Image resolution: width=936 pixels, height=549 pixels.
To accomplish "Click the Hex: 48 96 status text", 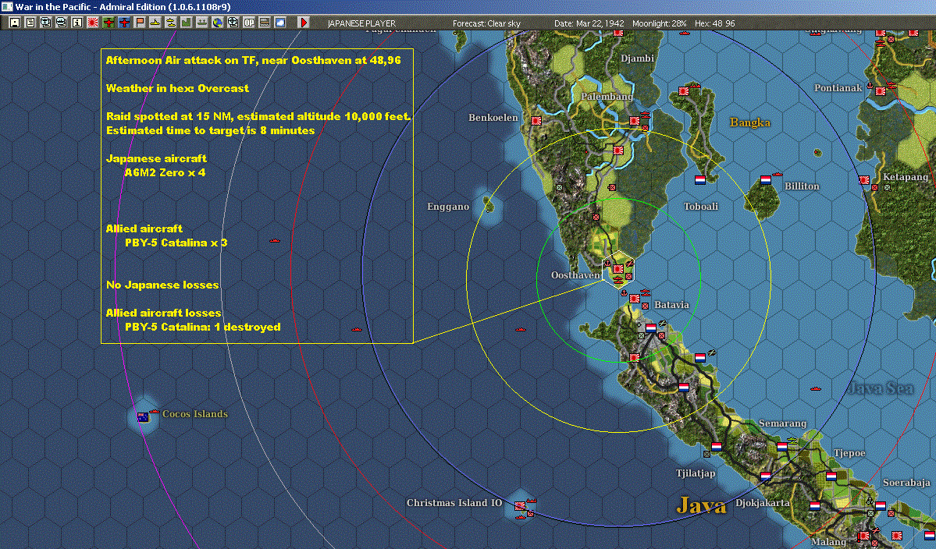I will (x=714, y=23).
